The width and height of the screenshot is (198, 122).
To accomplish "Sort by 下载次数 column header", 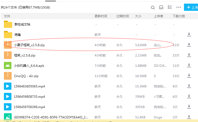I will point(179,16).
